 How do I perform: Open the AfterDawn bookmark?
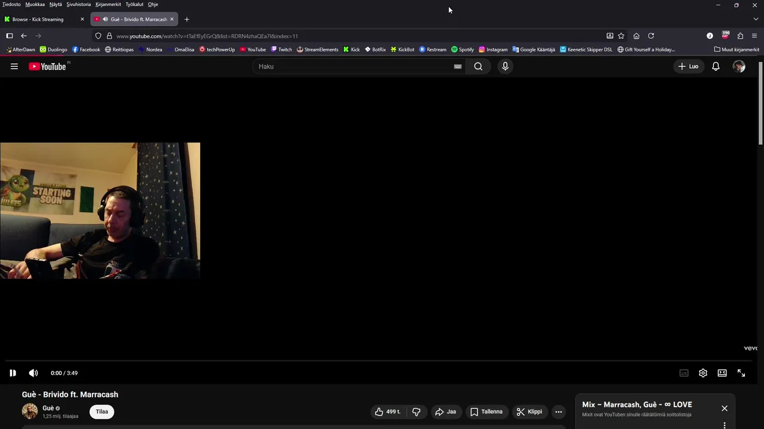[x=20, y=49]
